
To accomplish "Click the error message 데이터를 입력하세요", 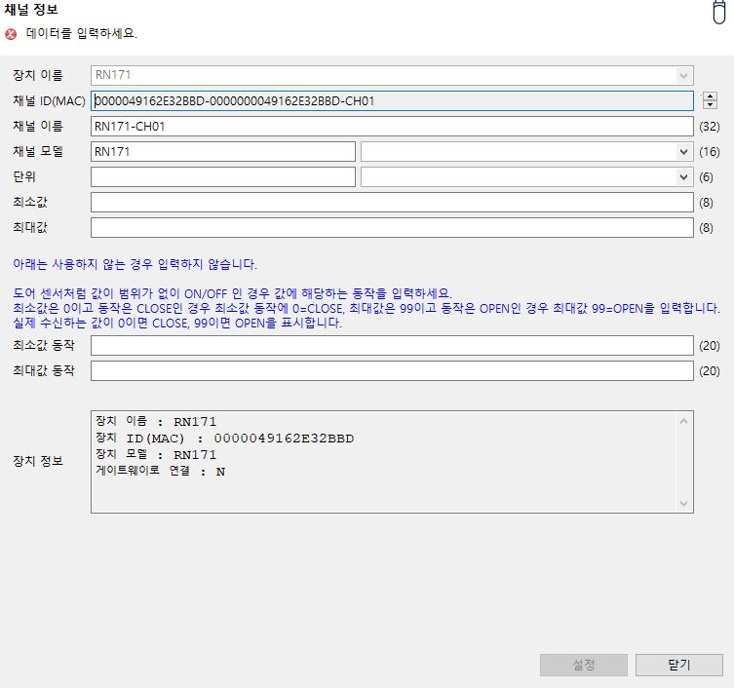I will (82, 34).
